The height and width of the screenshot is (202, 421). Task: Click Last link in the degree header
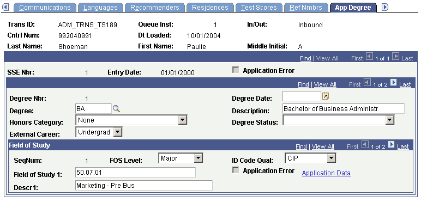point(405,84)
